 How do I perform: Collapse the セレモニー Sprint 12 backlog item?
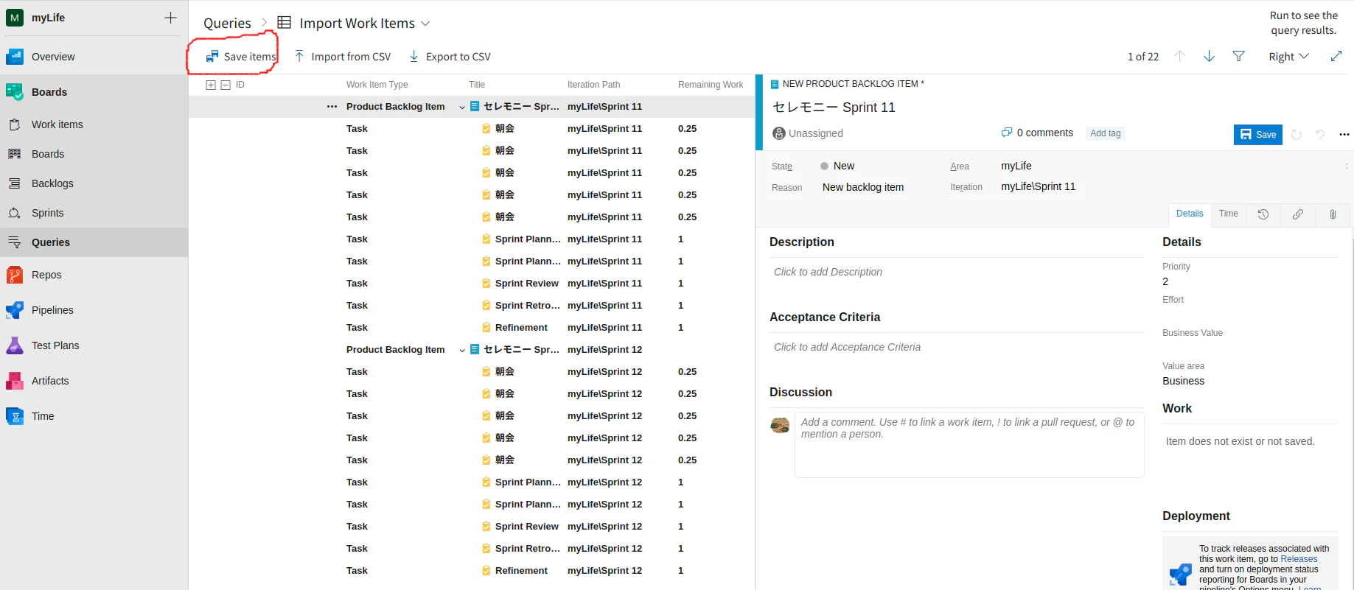tap(462, 350)
